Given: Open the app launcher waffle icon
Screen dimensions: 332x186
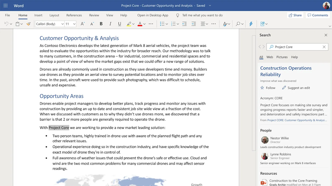Looking at the screenshot, I should tap(5, 5).
